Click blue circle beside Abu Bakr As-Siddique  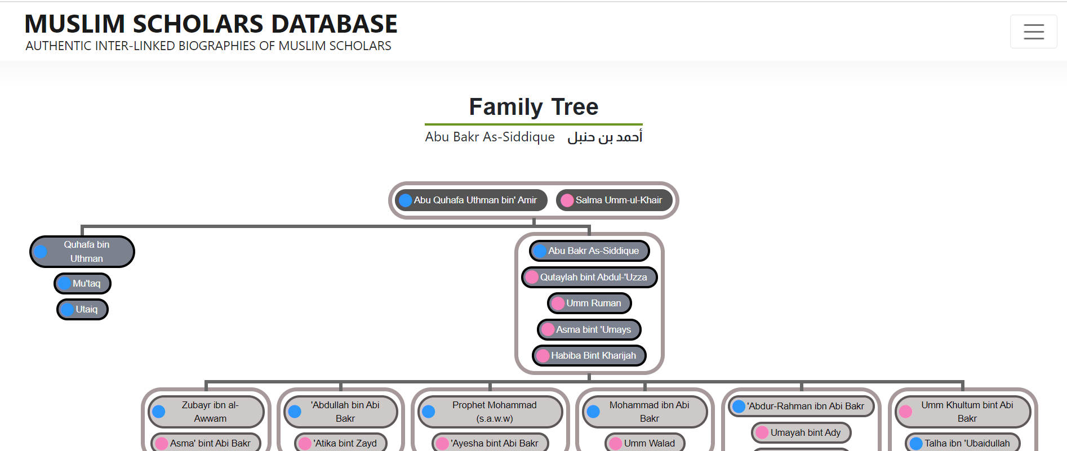point(540,251)
